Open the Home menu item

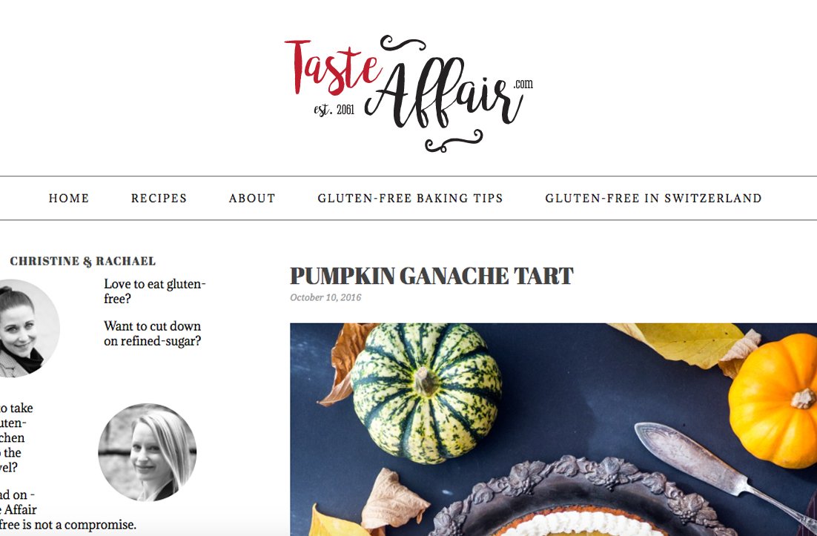69,199
